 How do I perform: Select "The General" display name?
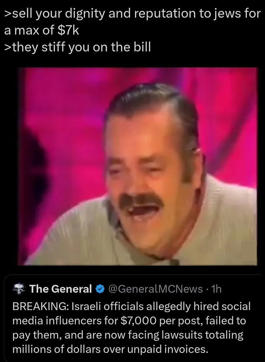point(61,289)
